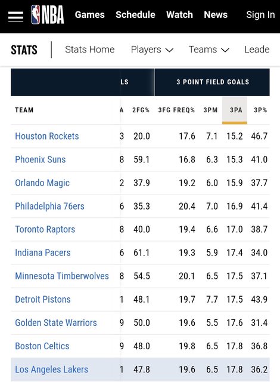This screenshot has height=382, width=280.
Task: Expand the Players dropdown
Action: click(152, 50)
